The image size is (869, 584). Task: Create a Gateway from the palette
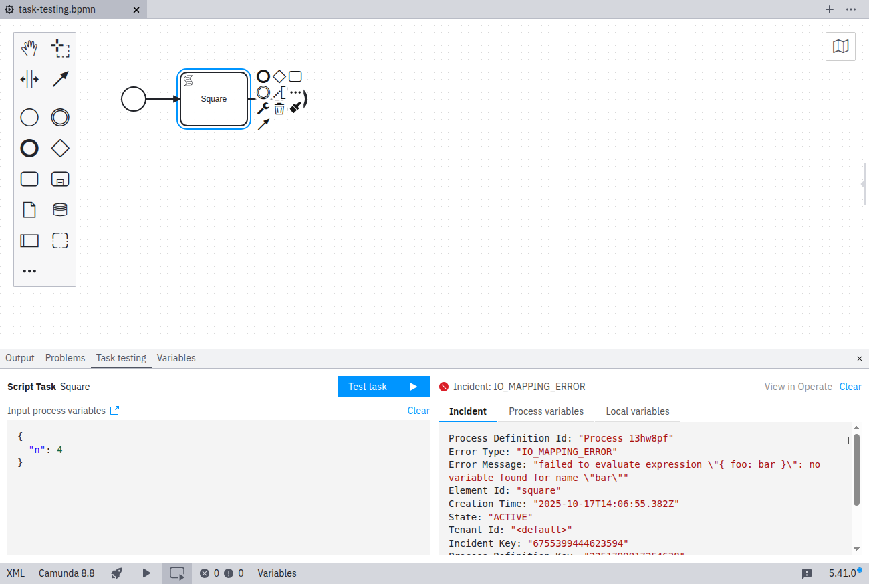[x=60, y=148]
